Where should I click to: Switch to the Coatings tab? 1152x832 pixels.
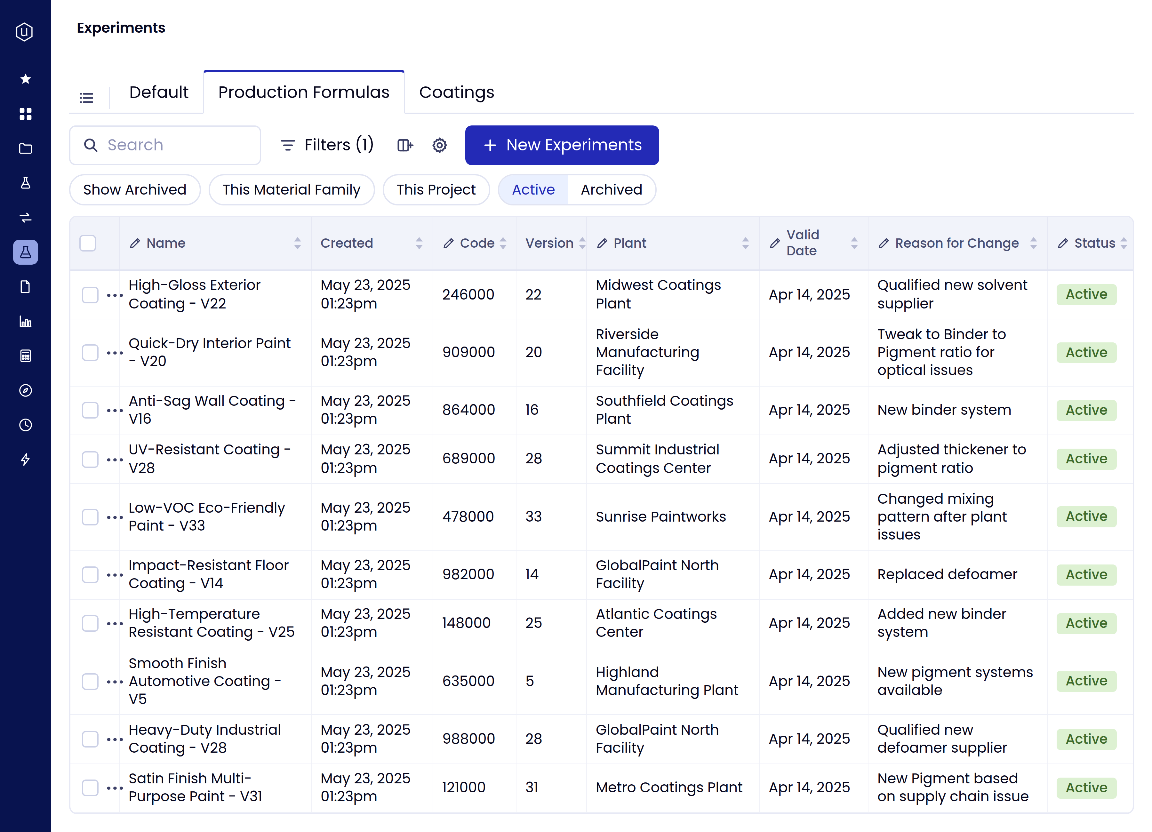click(x=457, y=92)
